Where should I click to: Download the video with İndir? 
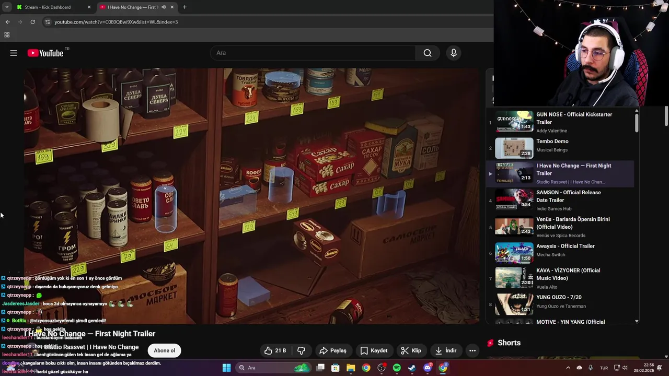[446, 350]
